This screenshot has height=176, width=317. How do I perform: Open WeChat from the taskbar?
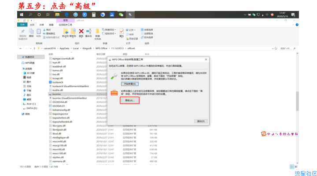[x=121, y=15]
